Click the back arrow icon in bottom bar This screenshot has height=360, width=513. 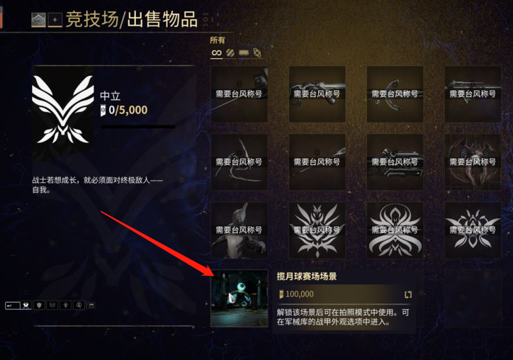point(13,305)
